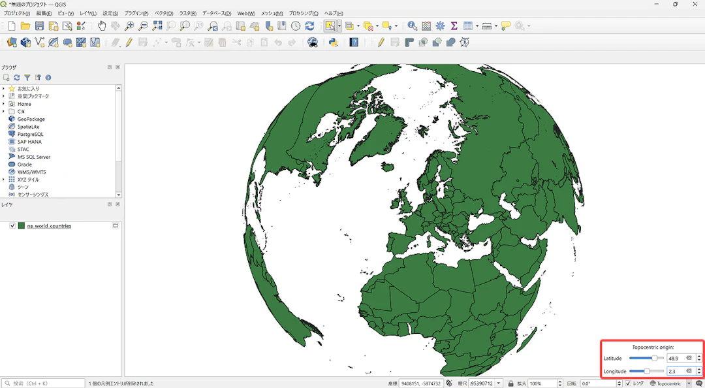
Task: Toggle the render (レンダ) checkbox
Action: pos(628,383)
